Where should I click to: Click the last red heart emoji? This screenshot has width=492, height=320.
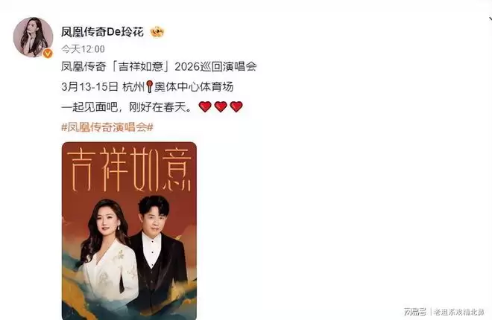coord(236,106)
